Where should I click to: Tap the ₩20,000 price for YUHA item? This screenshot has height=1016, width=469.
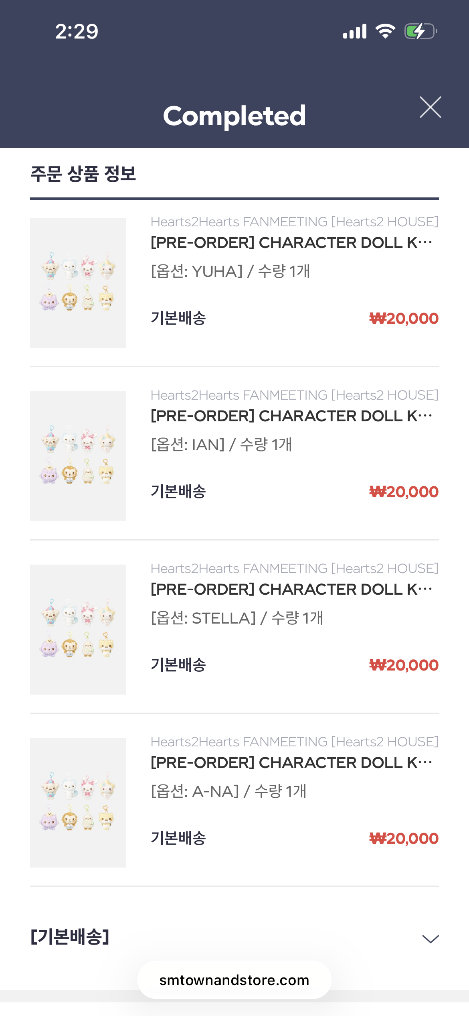(x=404, y=319)
